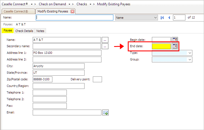Click the send email icon beside Email
The image size is (204, 130).
point(105,112)
